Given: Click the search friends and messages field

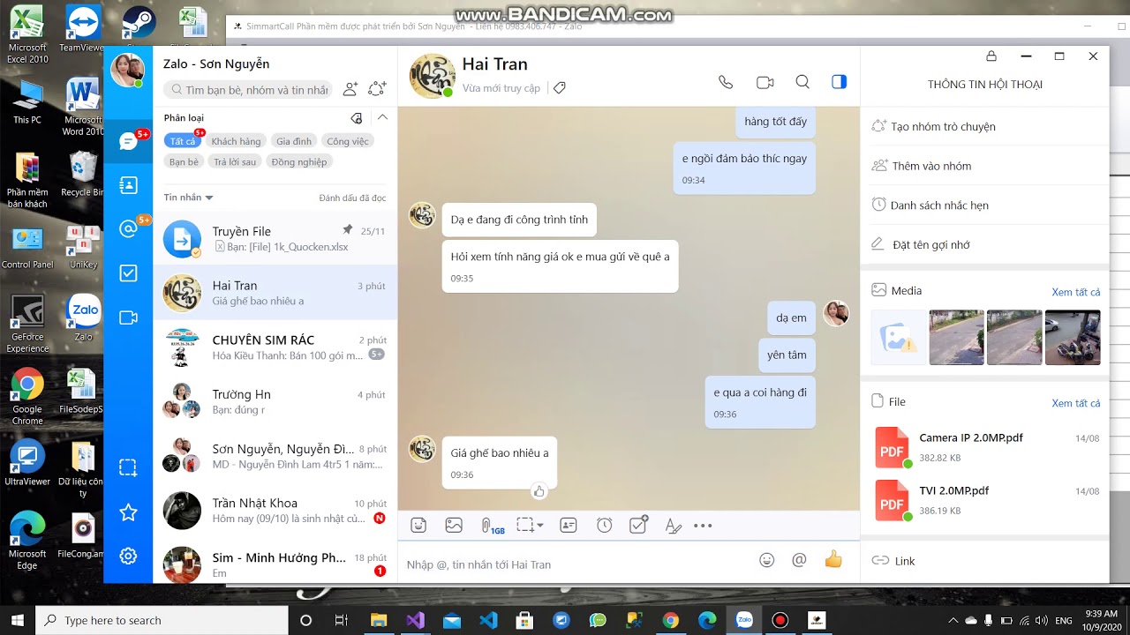Looking at the screenshot, I should pyautogui.click(x=248, y=90).
